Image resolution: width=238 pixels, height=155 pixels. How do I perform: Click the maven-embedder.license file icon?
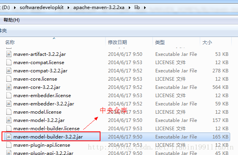[x=9, y=96]
